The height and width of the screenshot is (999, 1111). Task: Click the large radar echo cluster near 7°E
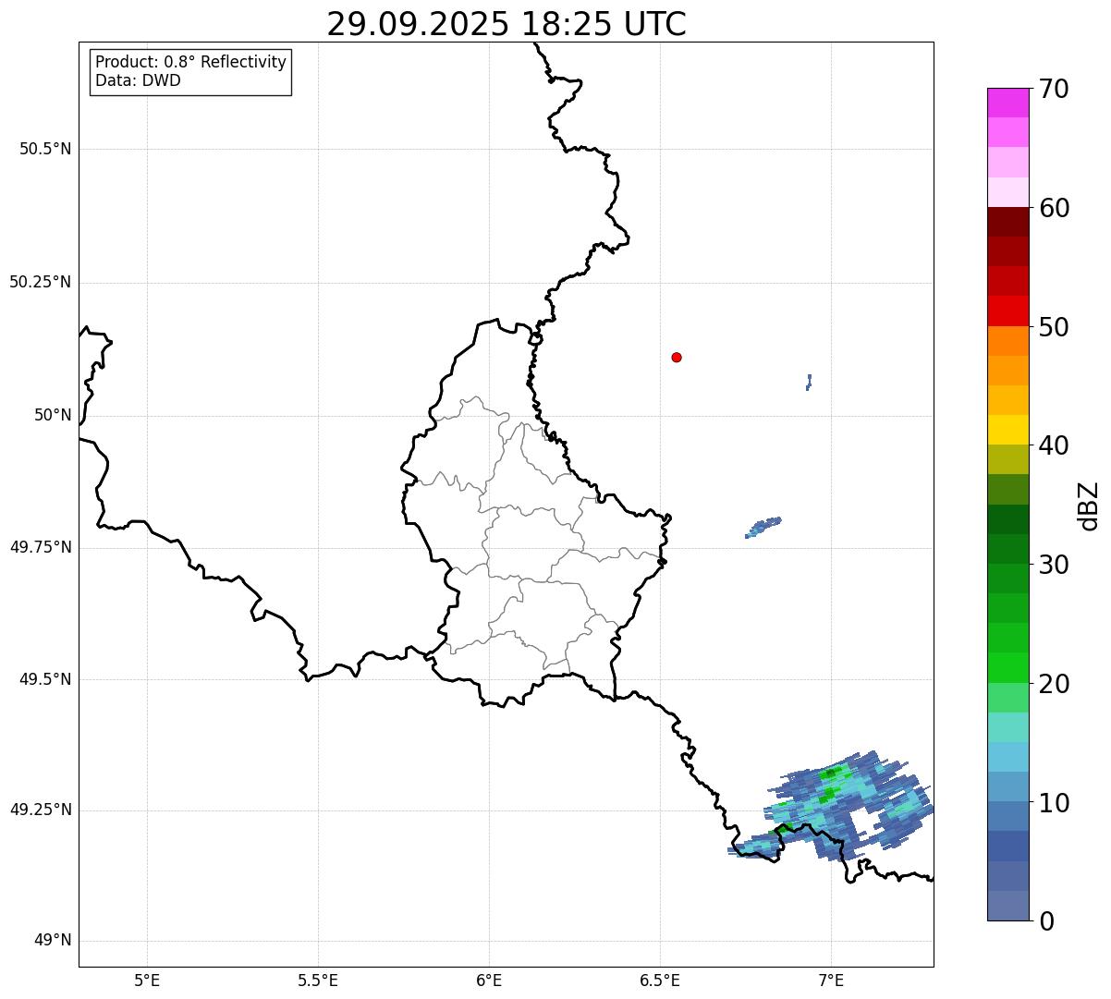tap(832, 807)
